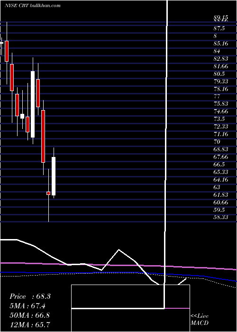Select the 87.5 price axis label
Screen dimensions: 237x332
(219, 28)
